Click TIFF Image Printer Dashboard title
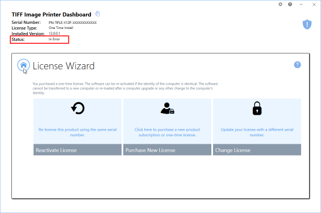The height and width of the screenshot is (213, 321). [x=51, y=15]
